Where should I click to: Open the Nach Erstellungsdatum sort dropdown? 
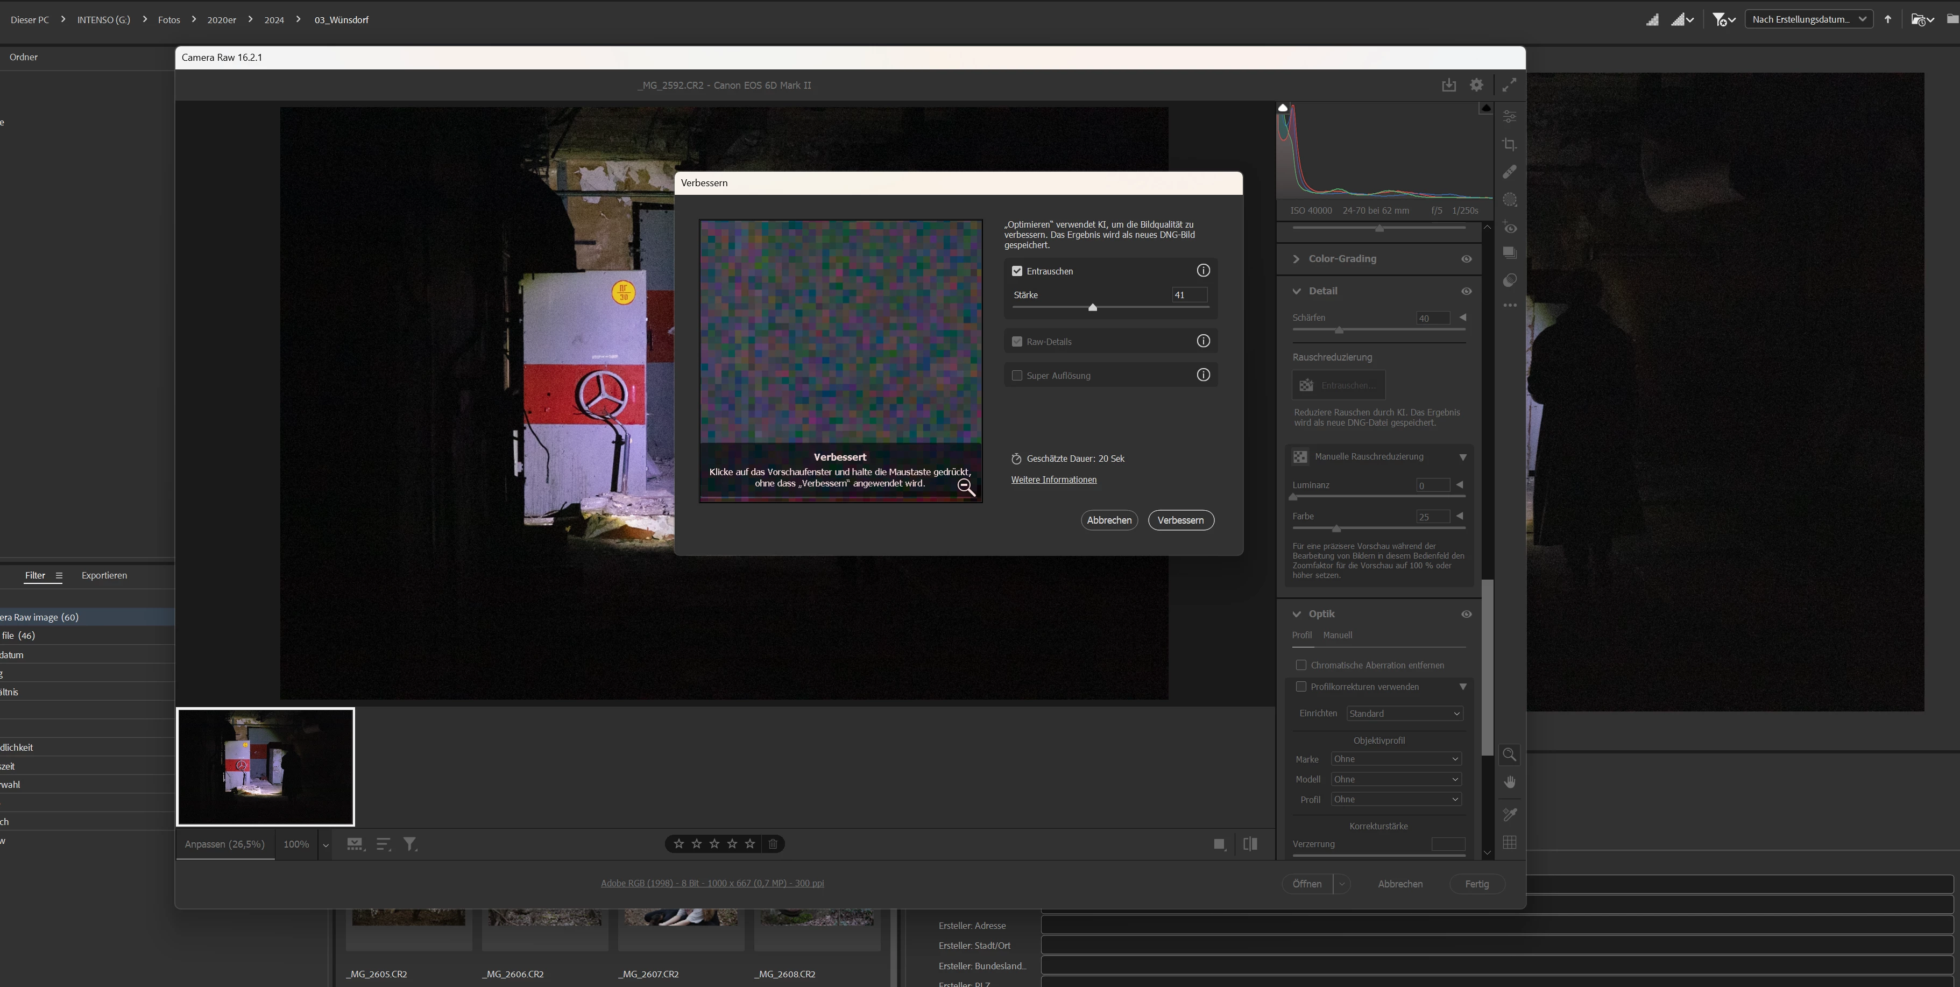click(x=1808, y=20)
